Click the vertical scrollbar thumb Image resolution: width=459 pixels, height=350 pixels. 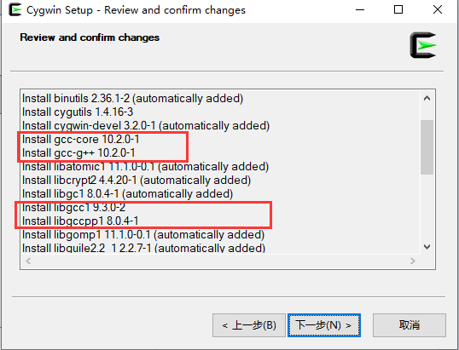(427, 147)
